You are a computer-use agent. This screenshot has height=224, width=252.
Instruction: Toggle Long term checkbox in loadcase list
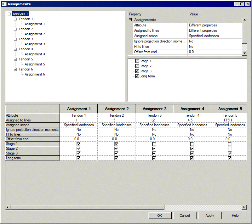point(137,76)
